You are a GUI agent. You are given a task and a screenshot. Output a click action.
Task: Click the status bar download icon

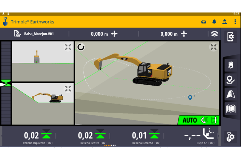(3, 14)
